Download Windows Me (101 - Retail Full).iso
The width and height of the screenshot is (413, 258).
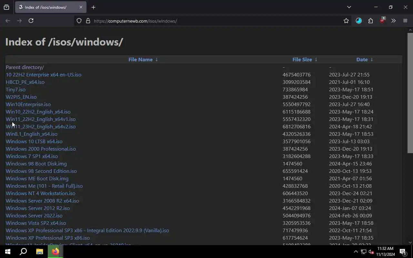(44, 186)
